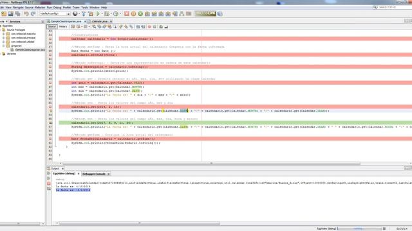Click the Find magnifier icon in editor toolbar
Viewport: 412px width, 231px height.
pyautogui.click(x=94, y=27)
